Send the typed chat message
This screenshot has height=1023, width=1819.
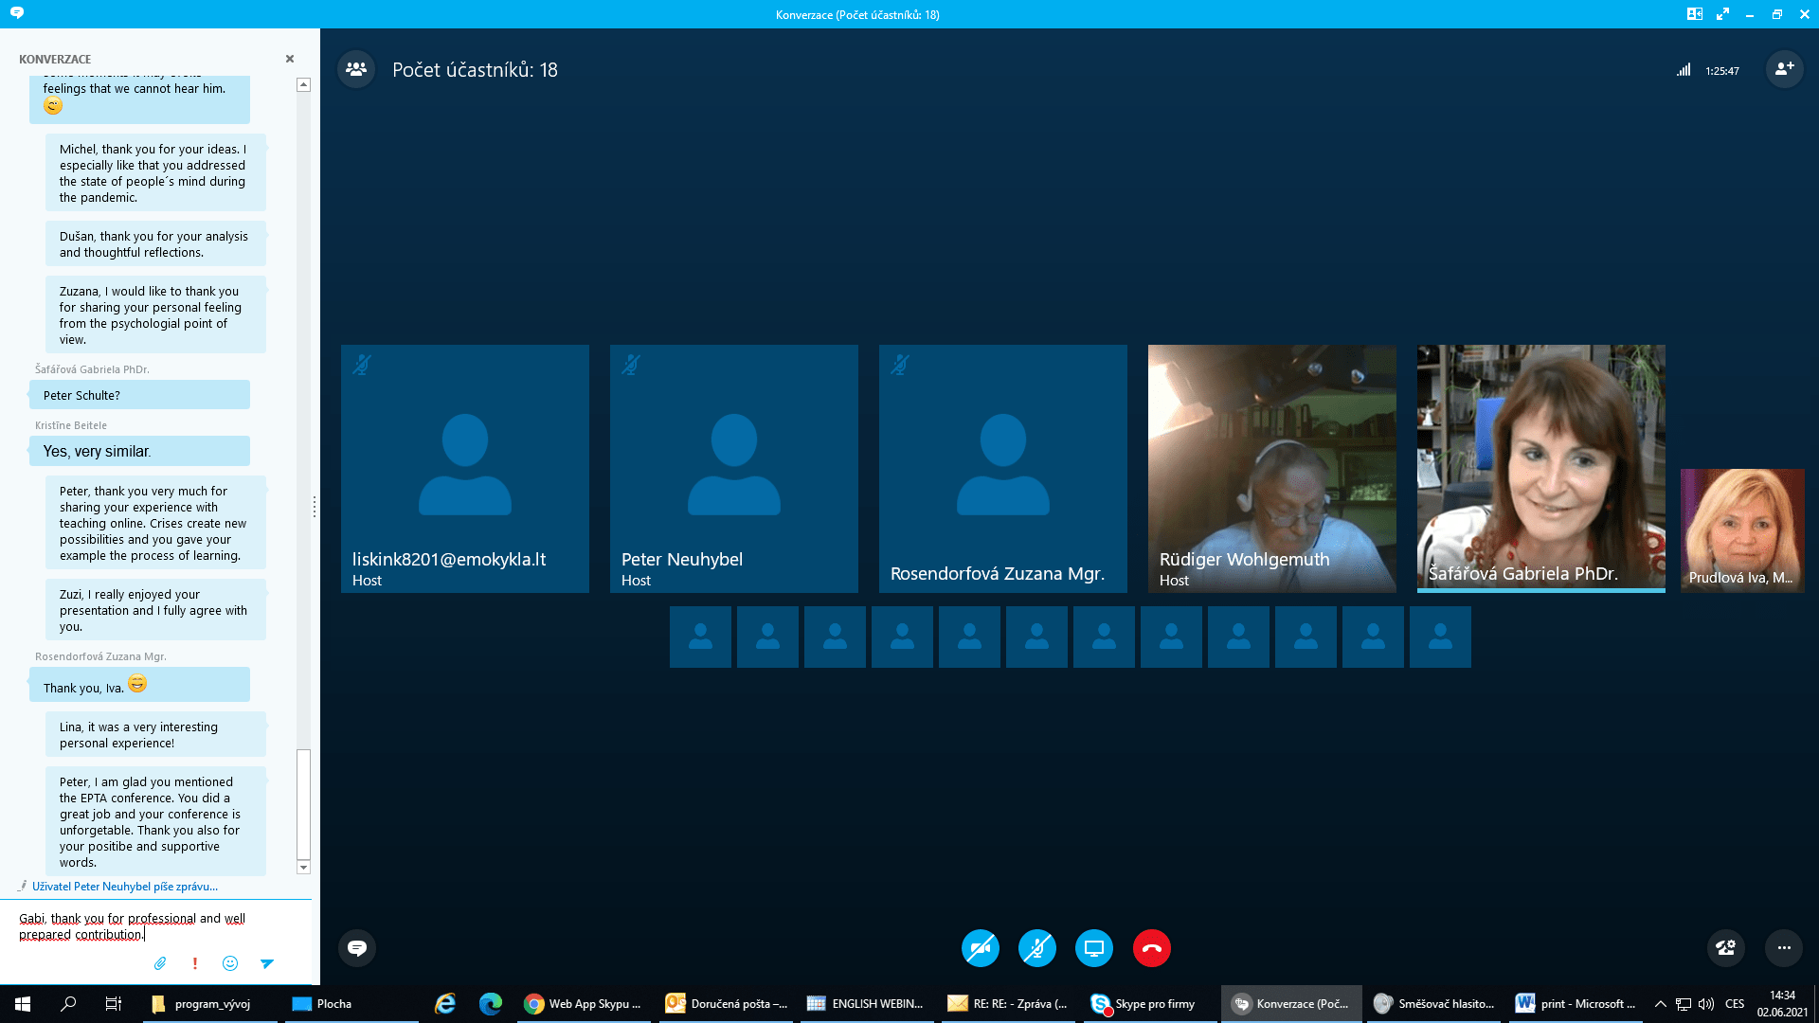pos(267,963)
